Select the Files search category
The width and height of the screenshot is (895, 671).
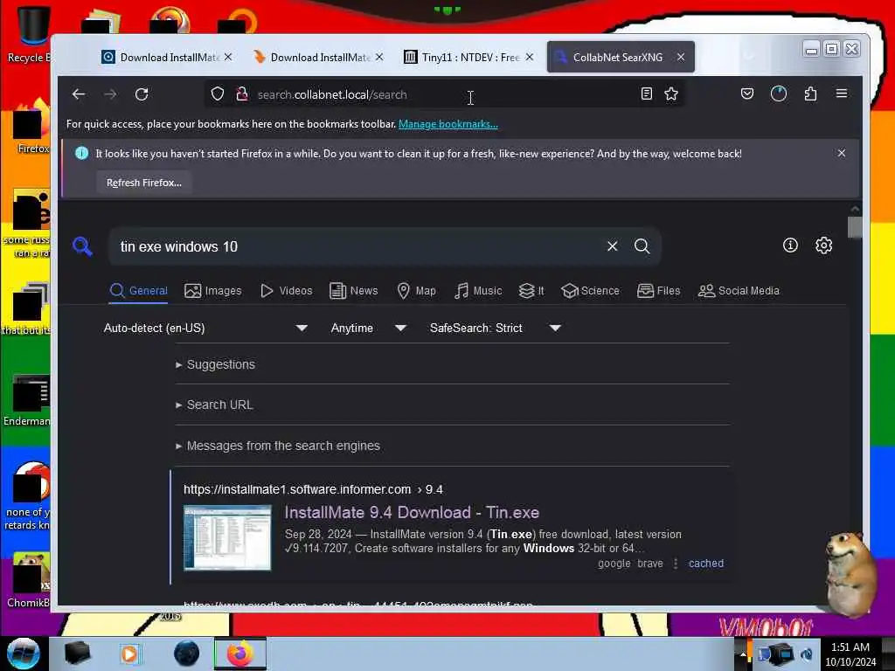point(658,290)
